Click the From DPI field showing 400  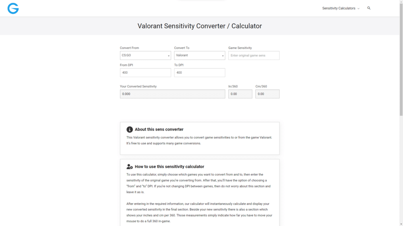(x=145, y=73)
